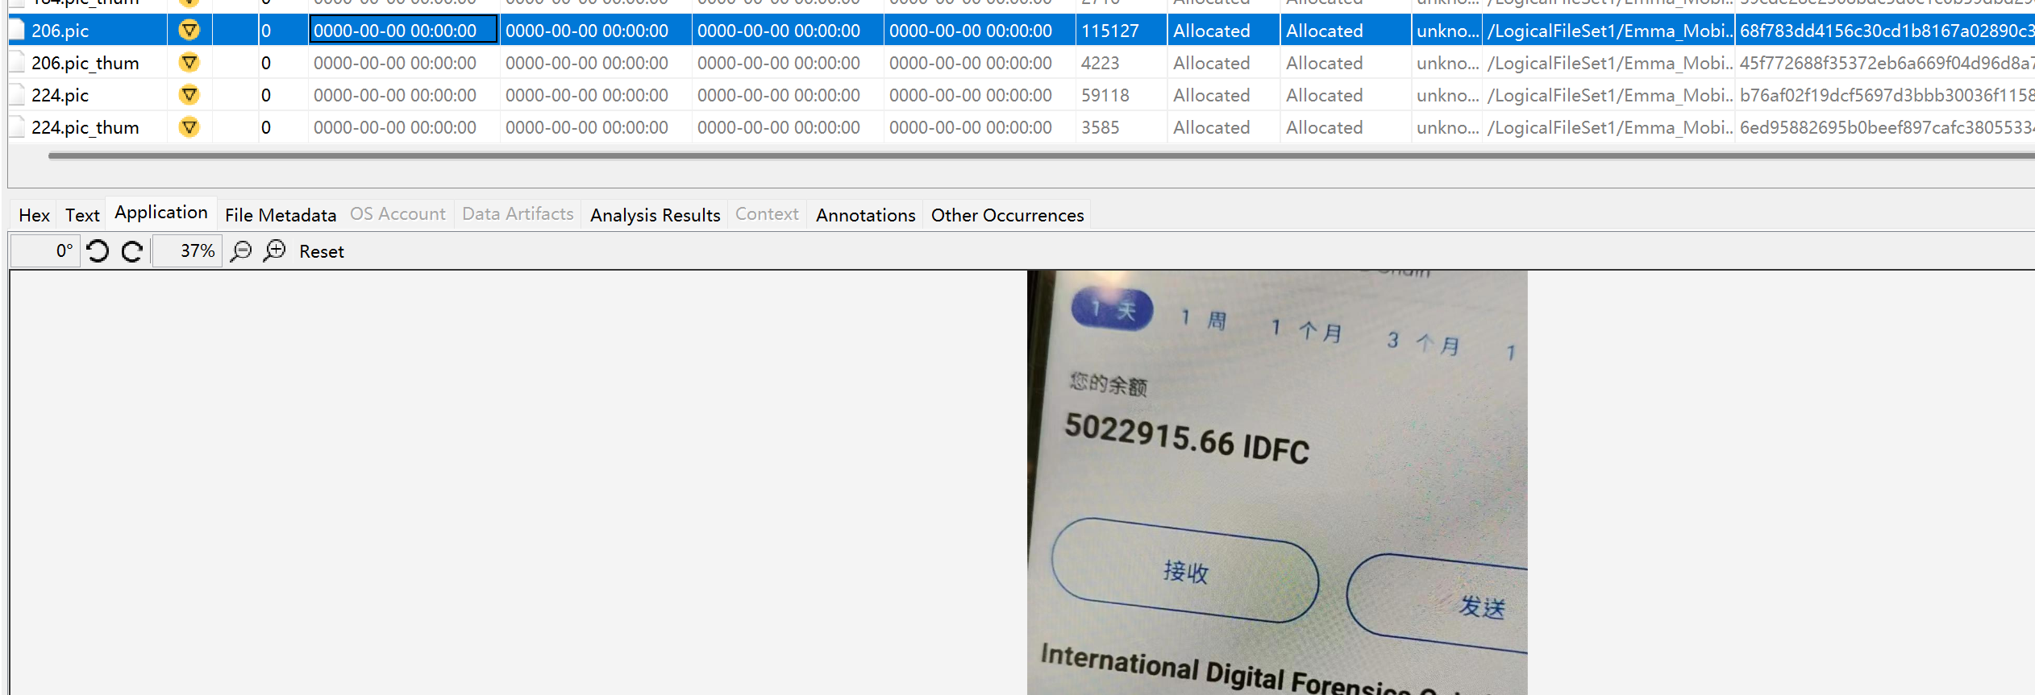Click 'unkno...' cell in 206.pic_thum row
The image size is (2035, 695).
coord(1447,63)
